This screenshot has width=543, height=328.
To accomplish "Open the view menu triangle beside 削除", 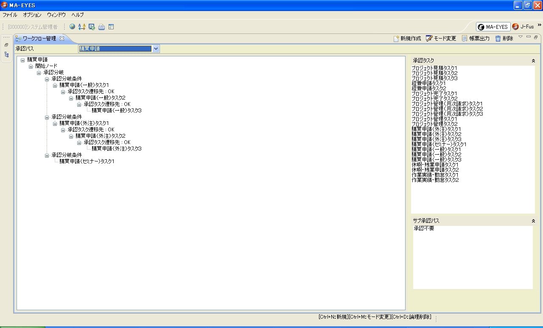I will click(521, 37).
